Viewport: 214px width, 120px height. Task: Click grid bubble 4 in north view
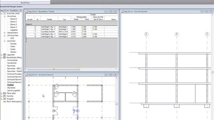tap(177, 34)
